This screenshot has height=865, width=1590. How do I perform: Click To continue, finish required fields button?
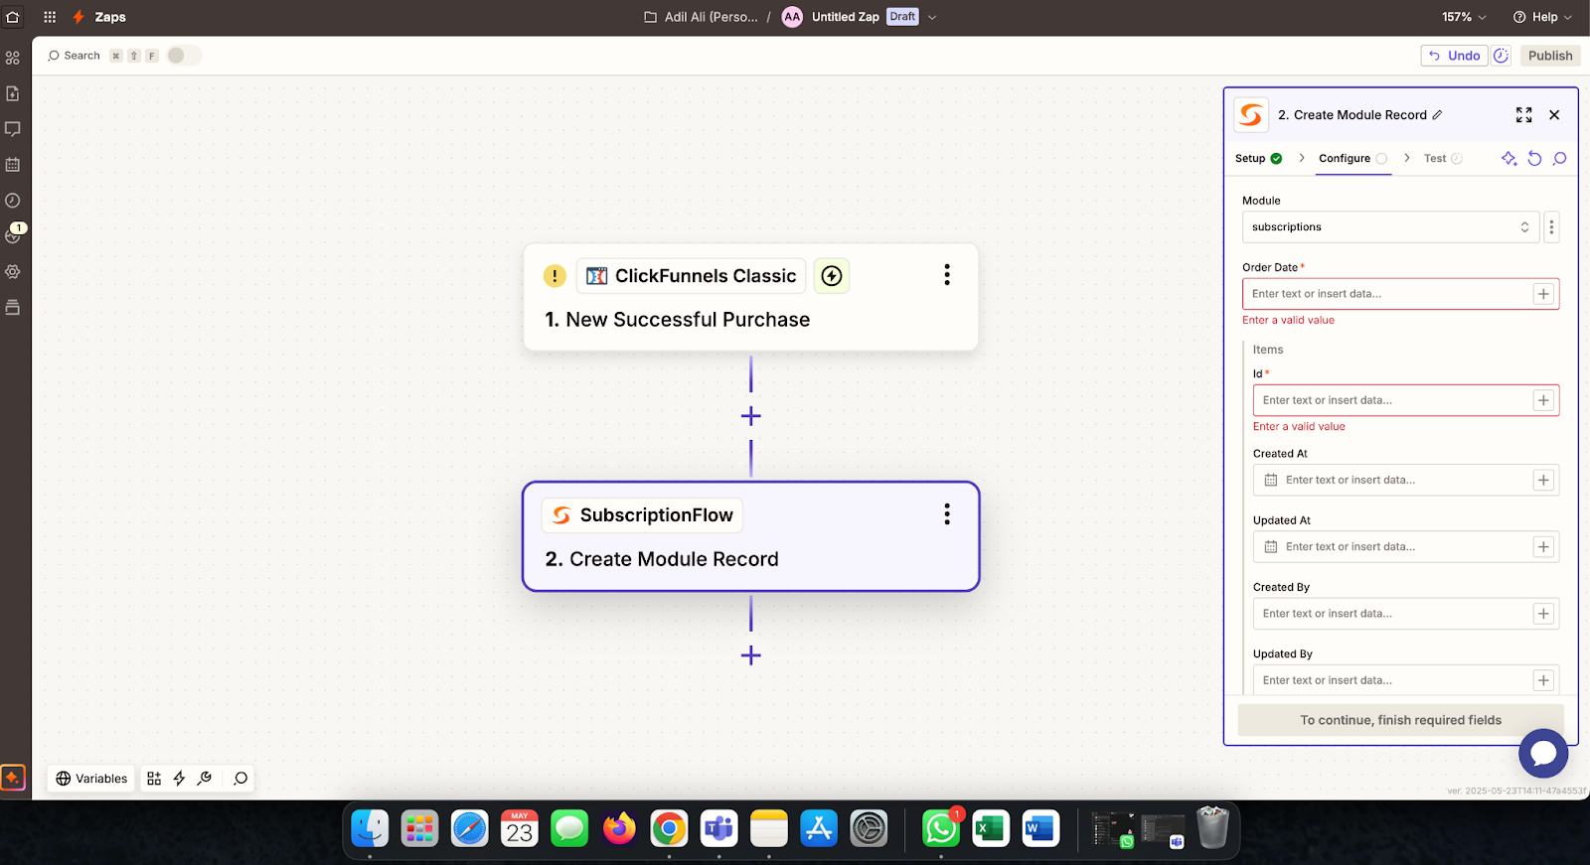click(x=1400, y=720)
